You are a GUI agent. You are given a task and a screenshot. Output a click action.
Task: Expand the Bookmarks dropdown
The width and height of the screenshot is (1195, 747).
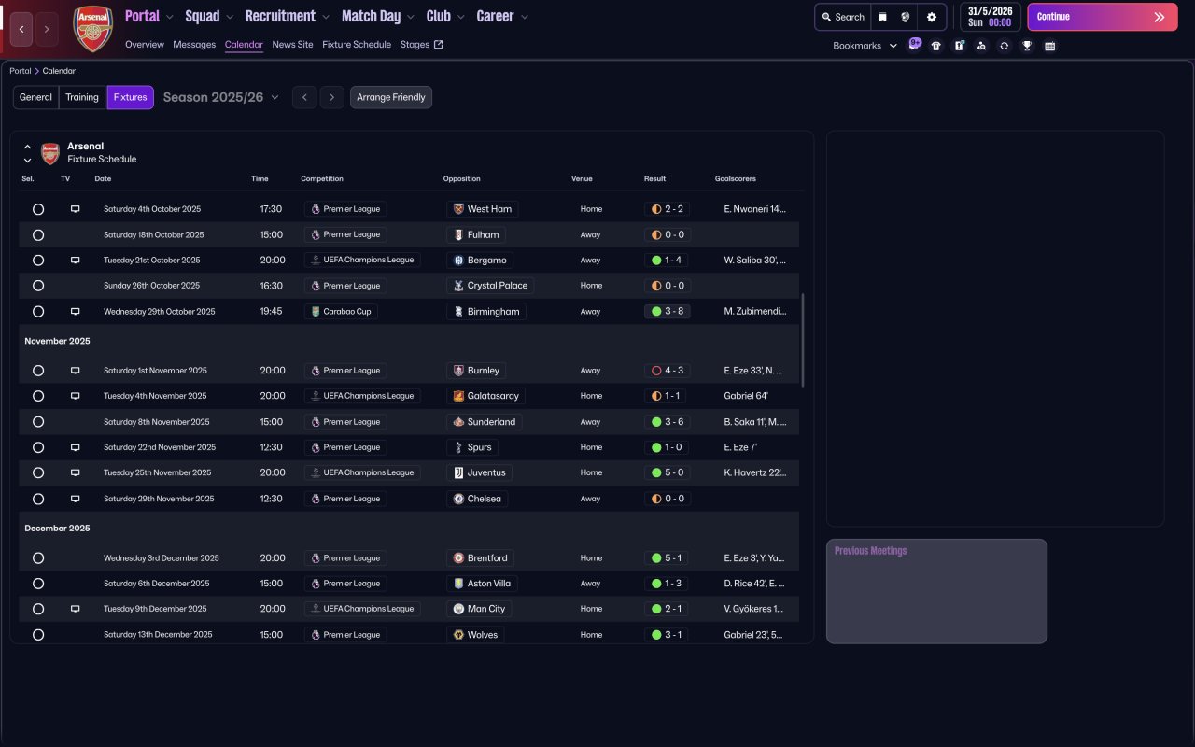pyautogui.click(x=865, y=46)
